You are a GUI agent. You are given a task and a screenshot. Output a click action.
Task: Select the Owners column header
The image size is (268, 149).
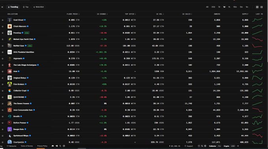pyautogui.click(x=217, y=14)
